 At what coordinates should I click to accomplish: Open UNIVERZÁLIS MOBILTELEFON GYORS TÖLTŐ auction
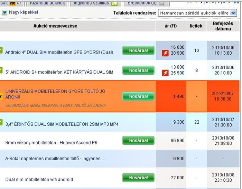(55, 94)
